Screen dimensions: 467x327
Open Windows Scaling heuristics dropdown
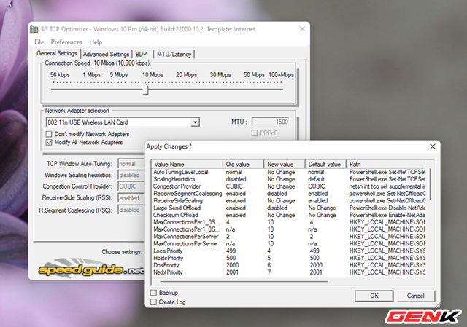click(131, 175)
